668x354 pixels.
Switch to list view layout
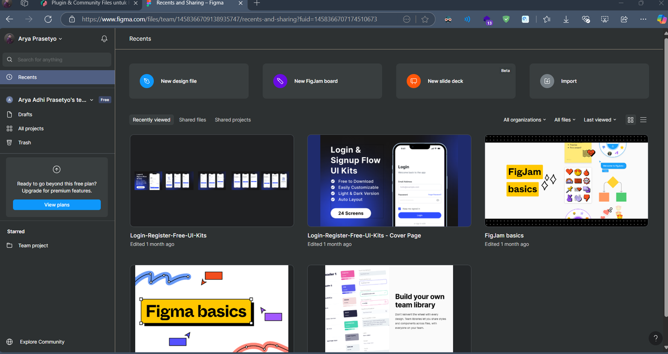[x=643, y=120]
